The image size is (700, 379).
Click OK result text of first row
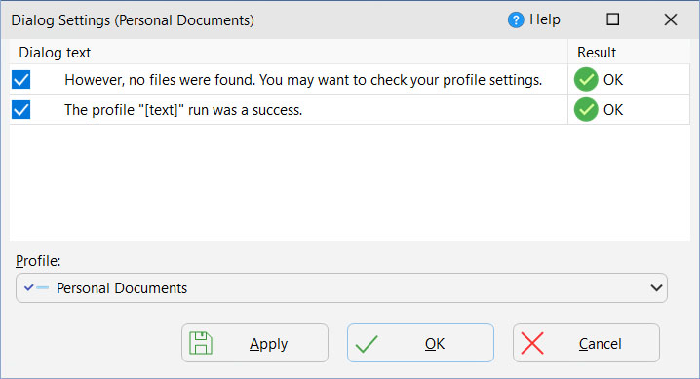click(613, 80)
